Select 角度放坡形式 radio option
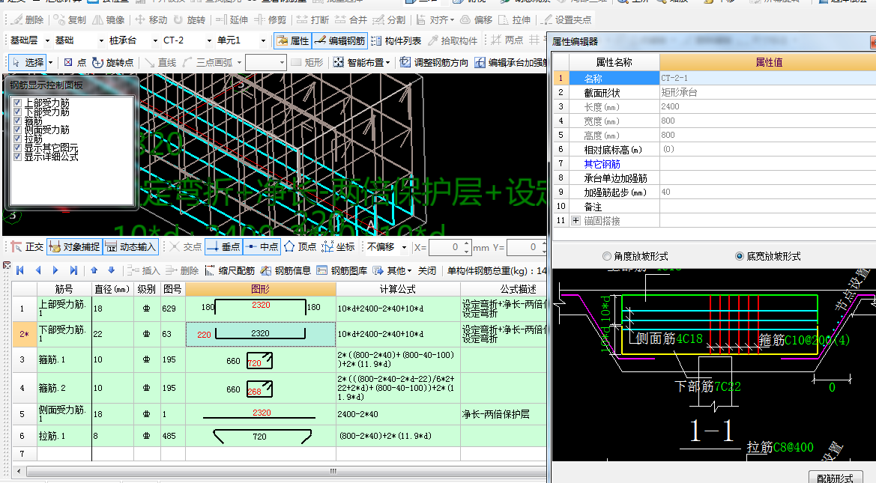The width and height of the screenshot is (876, 483). tap(607, 256)
